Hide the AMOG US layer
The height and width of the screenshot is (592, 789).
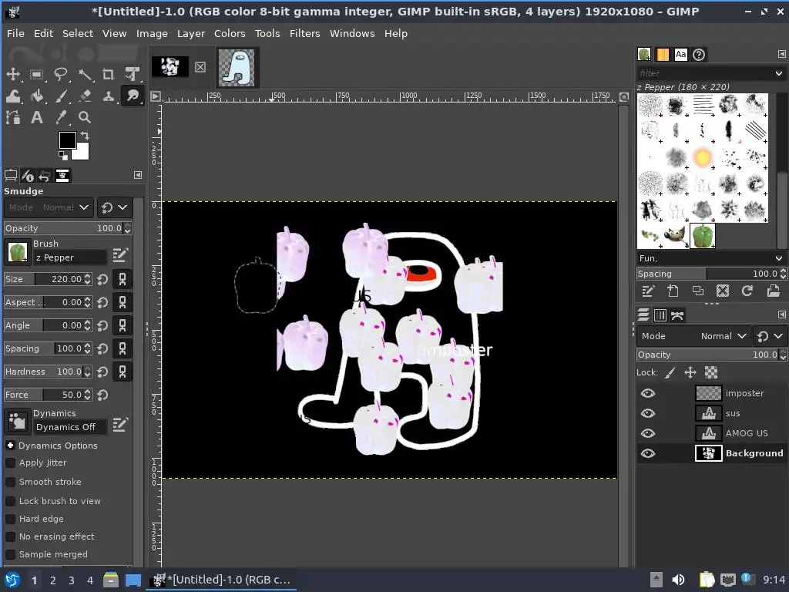(x=647, y=433)
